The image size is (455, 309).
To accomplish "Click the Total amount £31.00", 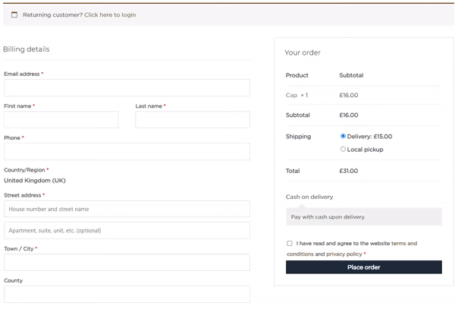I will tap(349, 171).
